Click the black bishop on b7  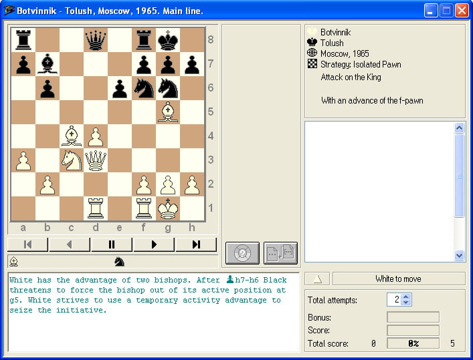pos(48,63)
